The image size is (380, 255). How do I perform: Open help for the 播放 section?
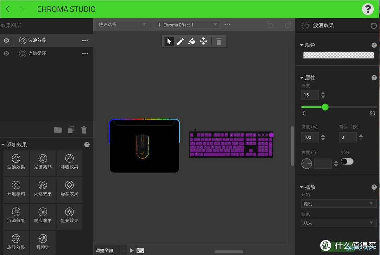coord(374,187)
